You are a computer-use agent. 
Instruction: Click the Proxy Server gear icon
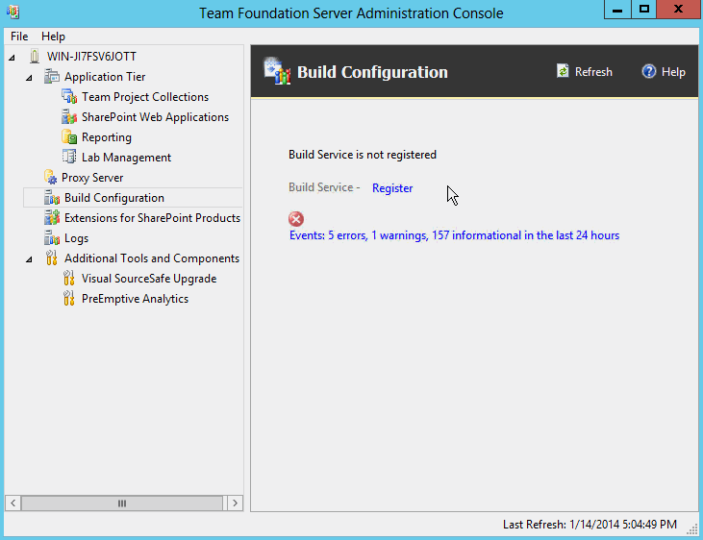pos(51,178)
